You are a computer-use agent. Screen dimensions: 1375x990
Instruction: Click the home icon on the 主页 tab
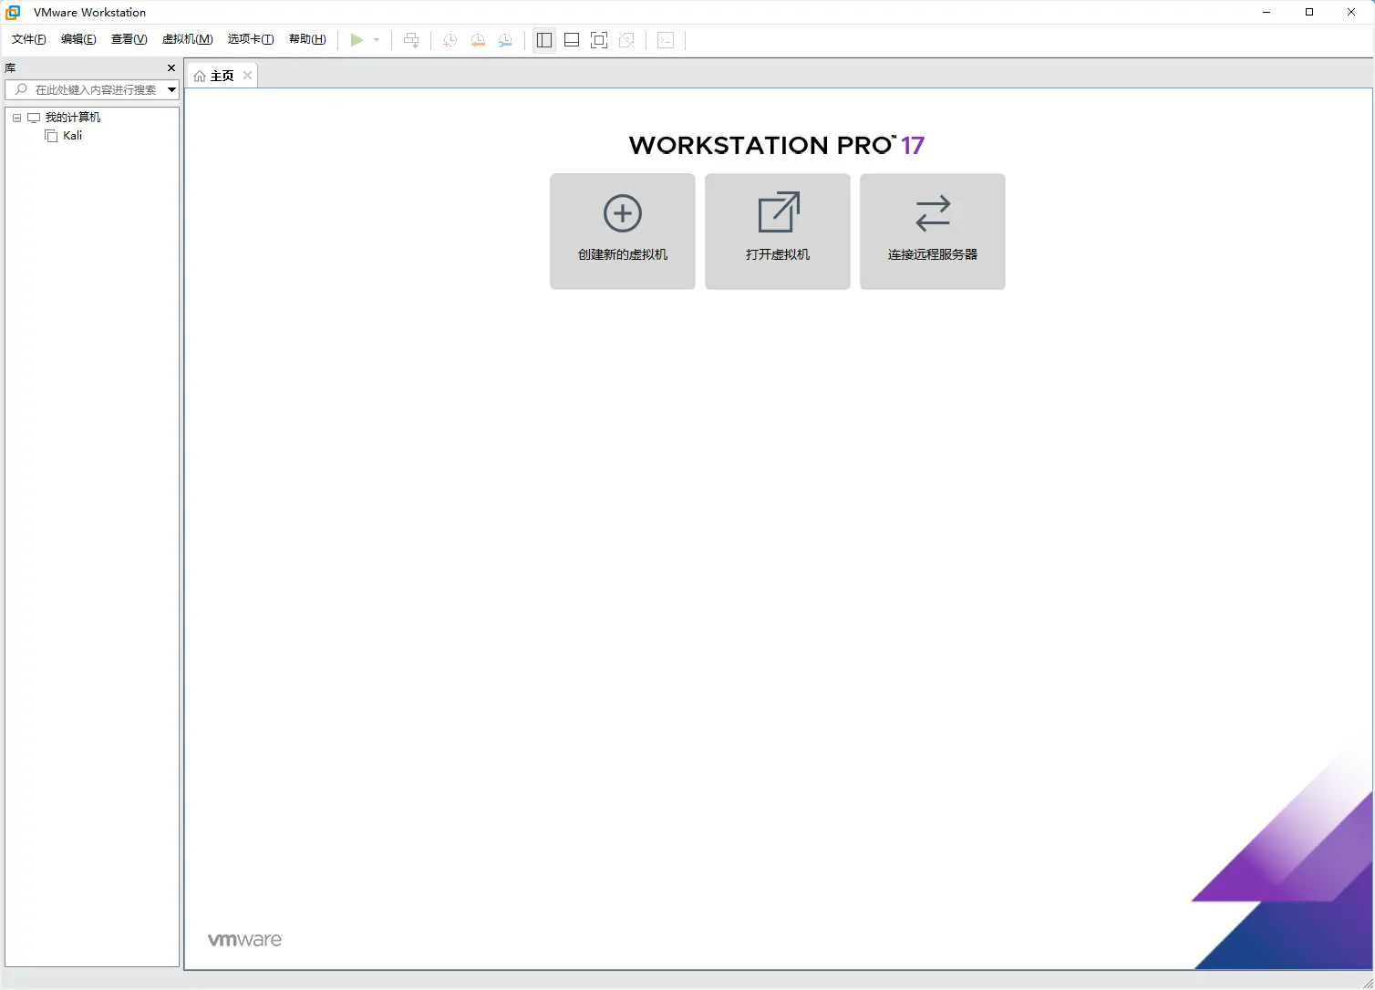(200, 75)
